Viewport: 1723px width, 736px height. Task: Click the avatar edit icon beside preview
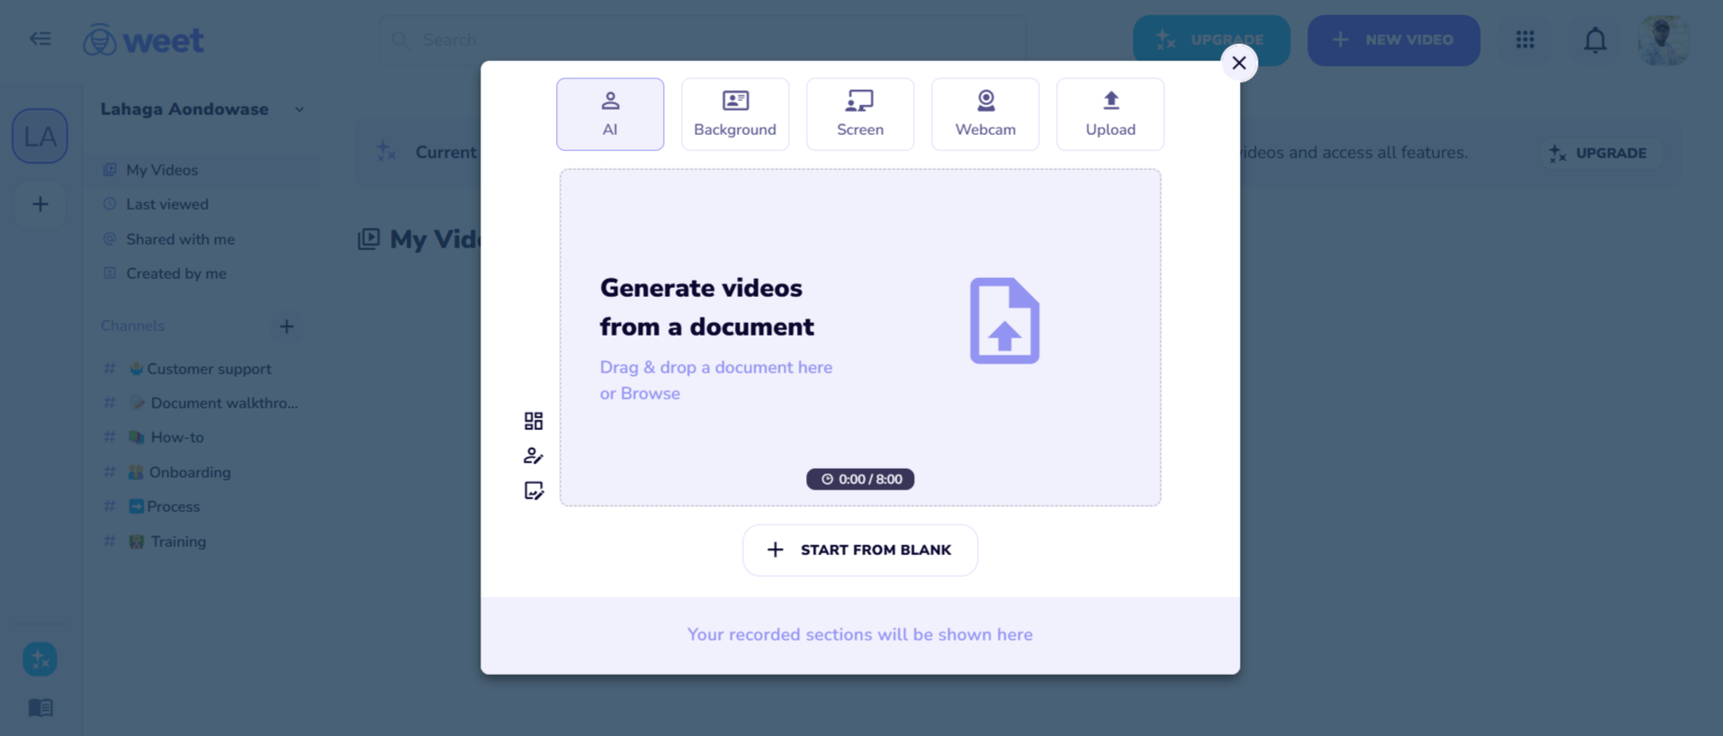coord(534,456)
